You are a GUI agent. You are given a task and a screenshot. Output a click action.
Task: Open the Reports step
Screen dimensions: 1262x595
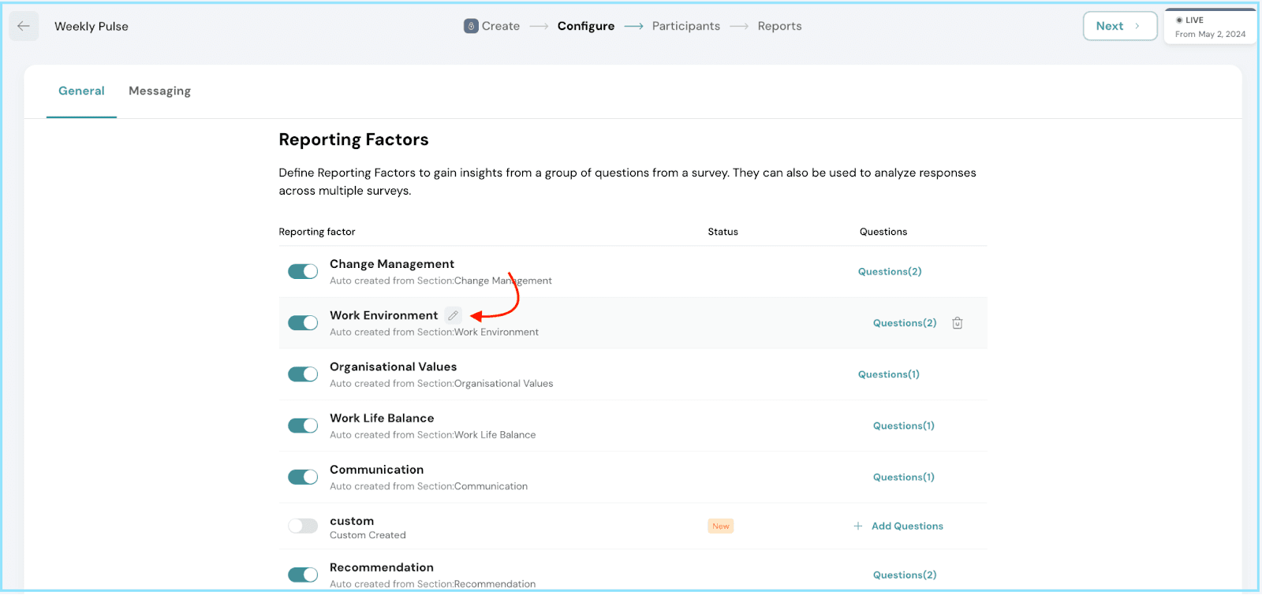[x=779, y=26]
